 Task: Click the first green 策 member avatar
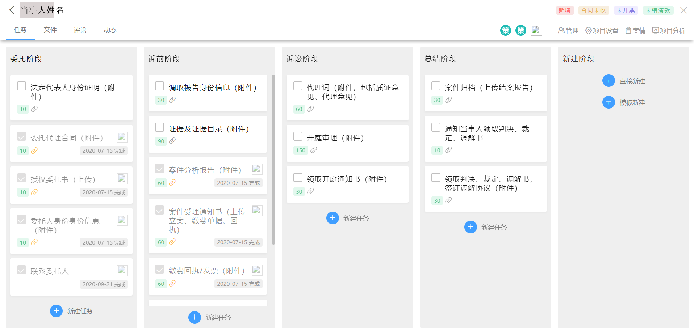coord(505,30)
